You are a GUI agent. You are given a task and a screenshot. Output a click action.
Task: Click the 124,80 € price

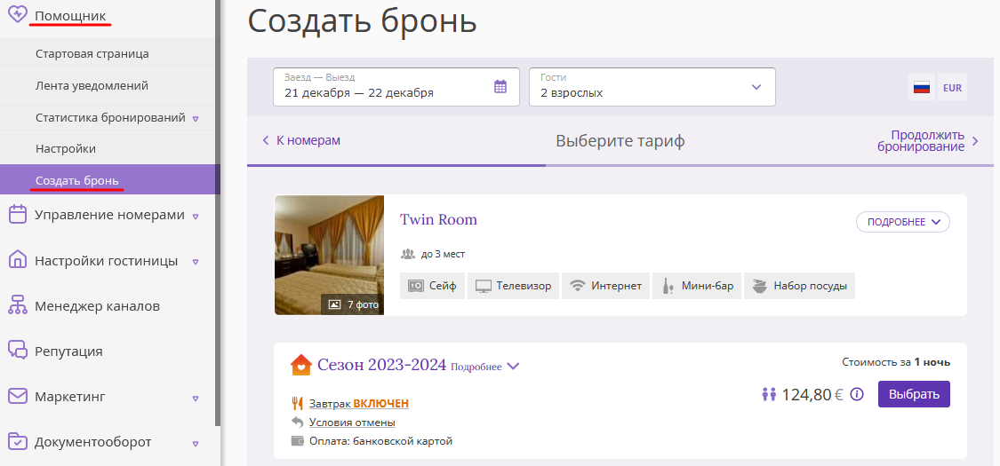(812, 395)
